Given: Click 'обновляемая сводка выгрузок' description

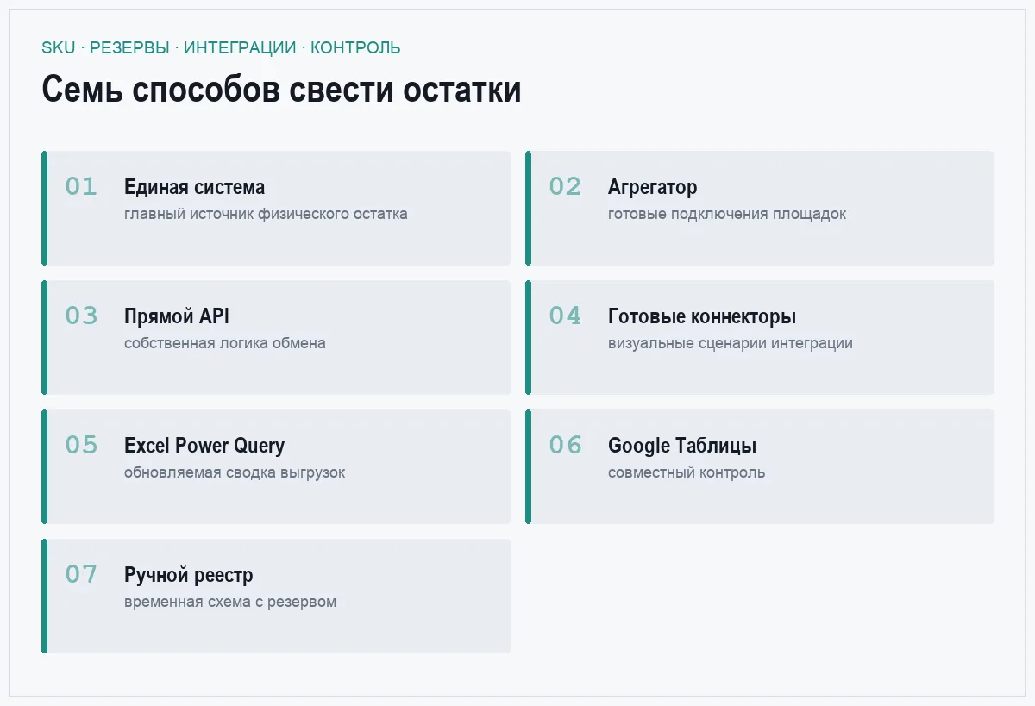Looking at the screenshot, I should pos(235,472).
